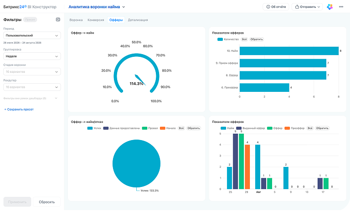The image size is (350, 211).
Task: Open the Стадия воронки filter dropdown
Action: pyautogui.click(x=32, y=72)
